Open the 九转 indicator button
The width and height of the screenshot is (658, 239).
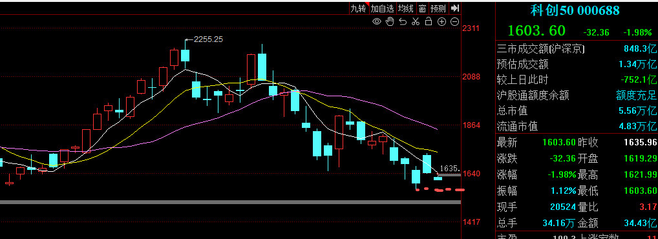point(359,8)
